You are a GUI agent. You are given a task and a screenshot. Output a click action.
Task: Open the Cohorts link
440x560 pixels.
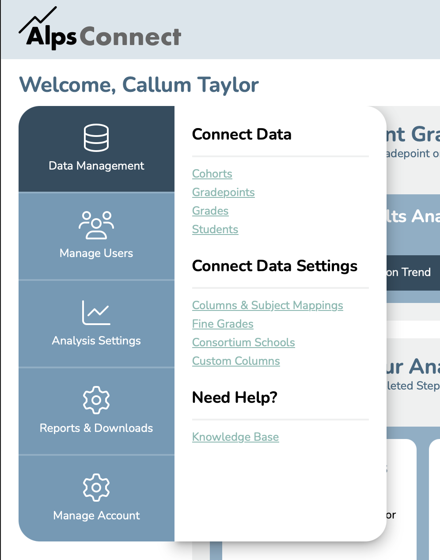pos(212,174)
